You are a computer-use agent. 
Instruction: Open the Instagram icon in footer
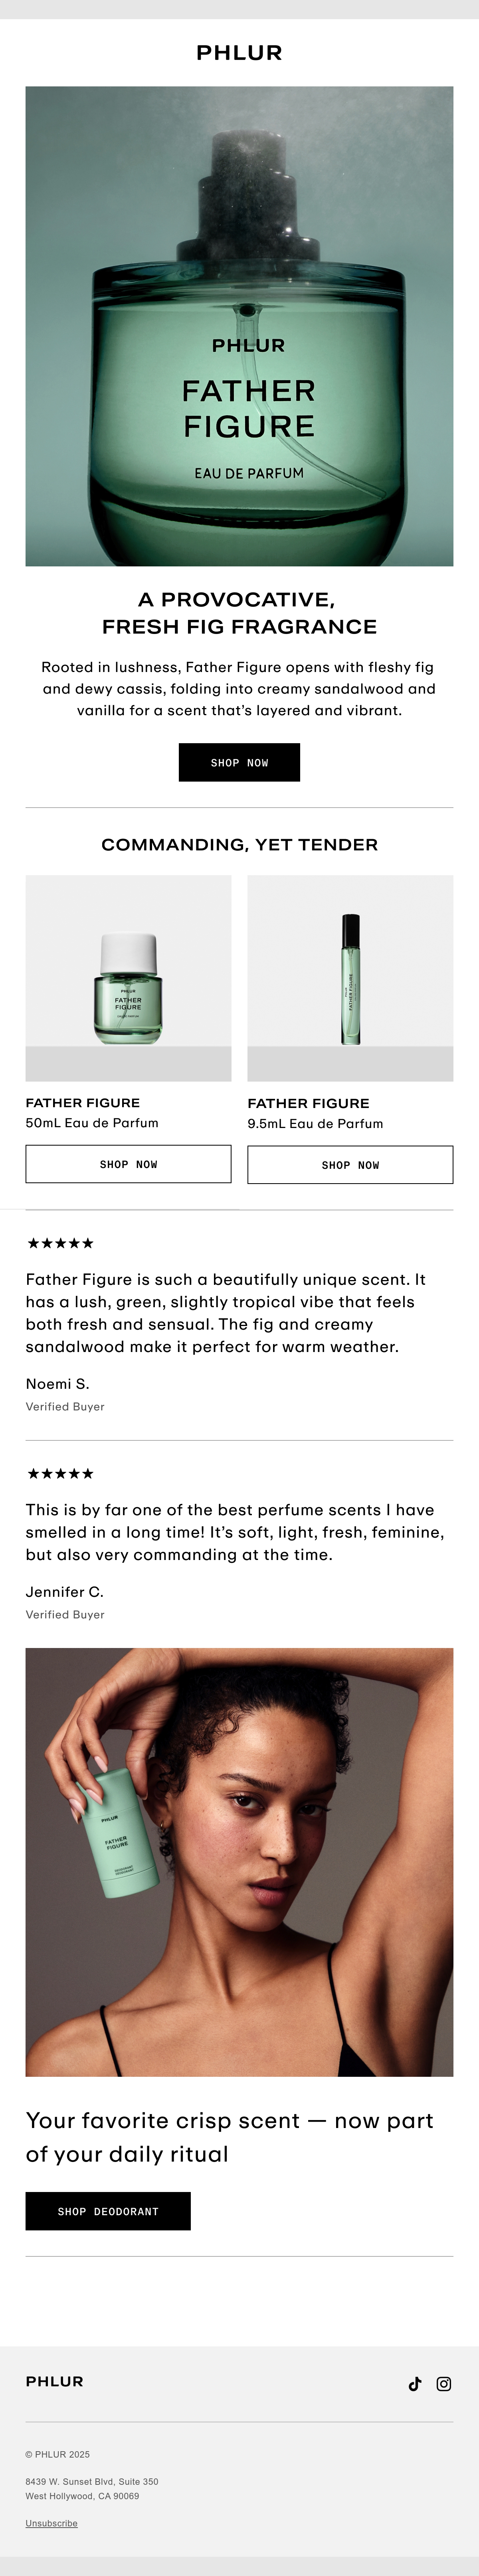pyautogui.click(x=444, y=2383)
